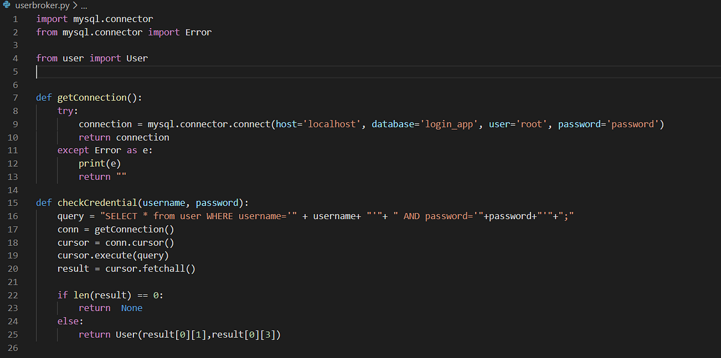Click line number 15 next to checkCredential
The image size is (721, 358).
tap(13, 202)
